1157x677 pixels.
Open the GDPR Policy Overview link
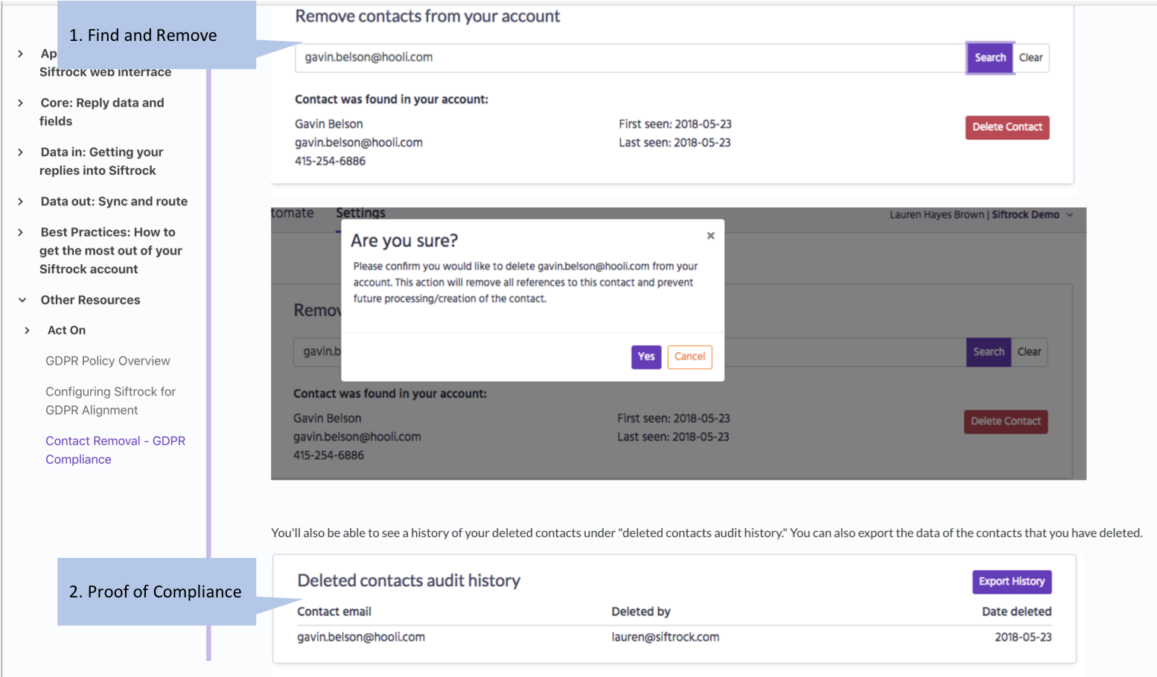coord(108,361)
